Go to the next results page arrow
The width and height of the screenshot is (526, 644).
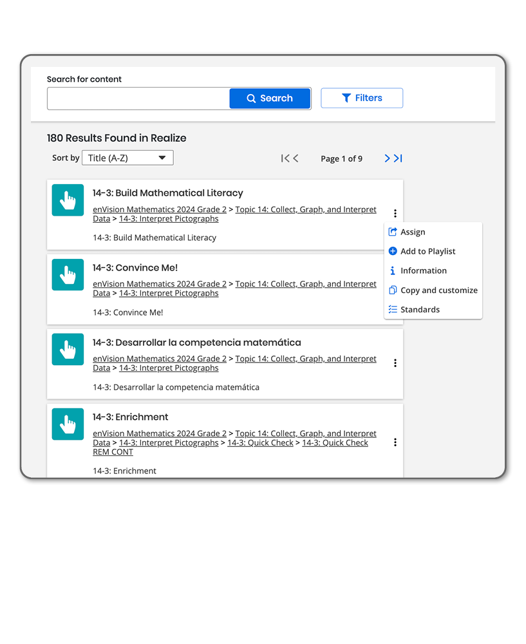click(x=387, y=158)
